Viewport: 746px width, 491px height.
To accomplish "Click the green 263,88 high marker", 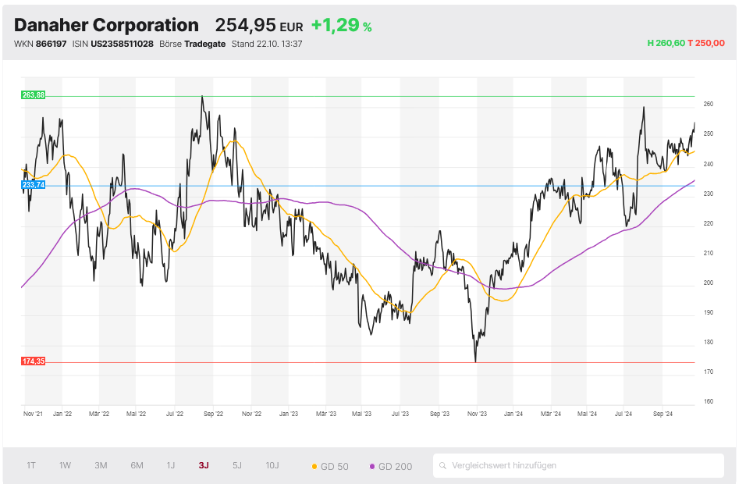I will pyautogui.click(x=34, y=95).
